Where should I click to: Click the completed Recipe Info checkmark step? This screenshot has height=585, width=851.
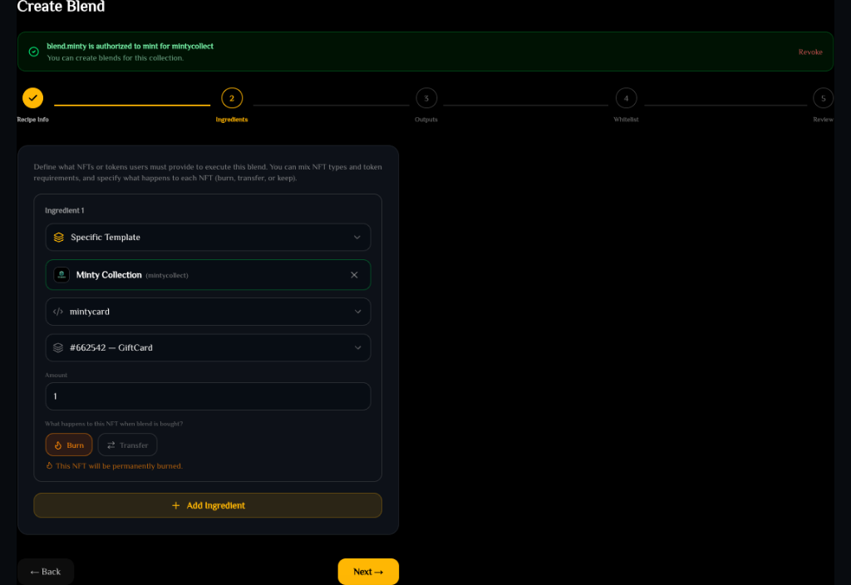click(x=32, y=98)
